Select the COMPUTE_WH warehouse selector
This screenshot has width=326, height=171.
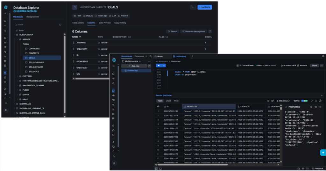(x=266, y=66)
